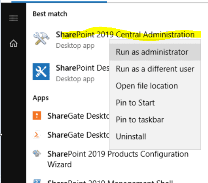
Task: Select Run as a different user
Action: pyautogui.click(x=155, y=69)
